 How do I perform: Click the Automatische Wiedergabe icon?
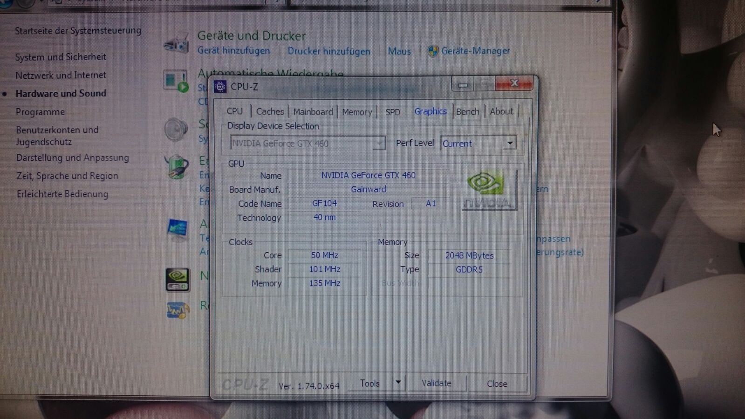click(176, 81)
